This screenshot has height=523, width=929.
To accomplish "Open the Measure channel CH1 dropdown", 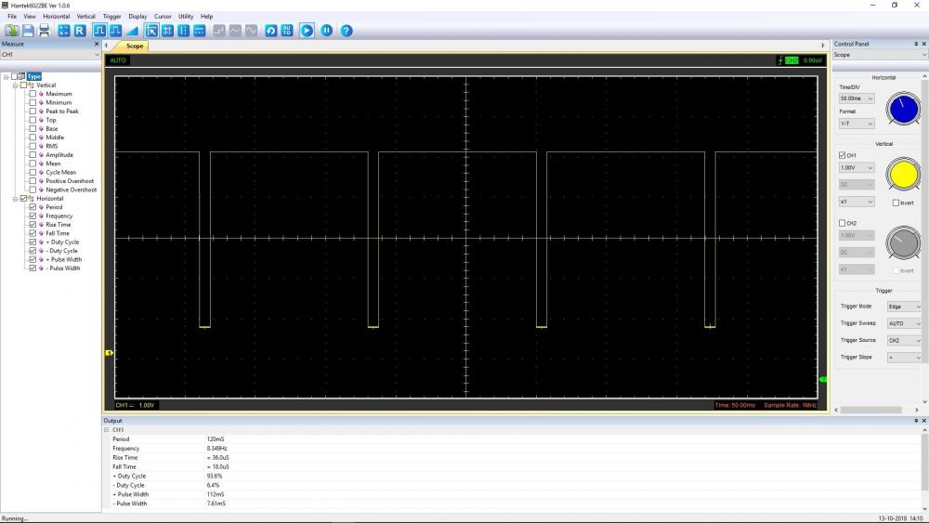I will pyautogui.click(x=97, y=55).
